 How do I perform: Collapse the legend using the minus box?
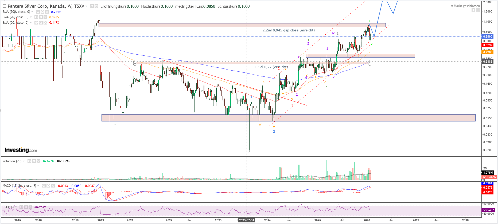pos(4,6)
